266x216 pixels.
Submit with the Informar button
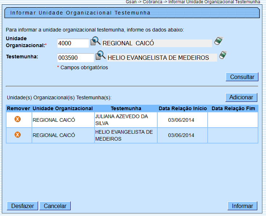tap(242, 206)
